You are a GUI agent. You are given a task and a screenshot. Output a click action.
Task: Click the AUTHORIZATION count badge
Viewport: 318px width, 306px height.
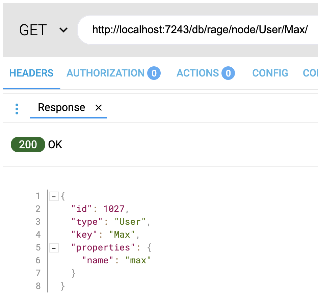click(x=154, y=73)
